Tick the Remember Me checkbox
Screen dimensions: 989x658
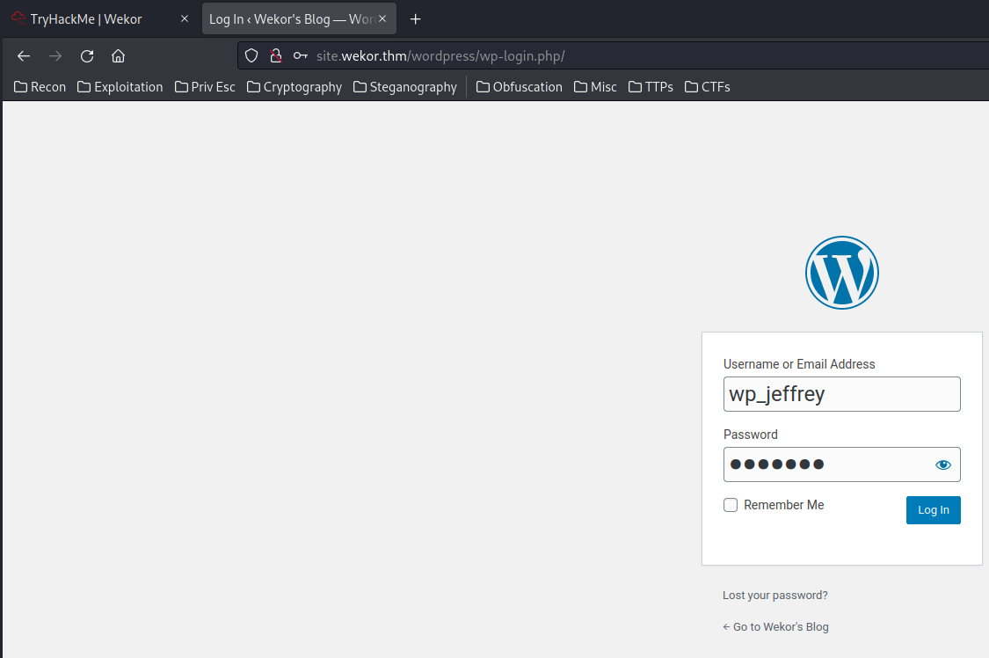(x=731, y=505)
